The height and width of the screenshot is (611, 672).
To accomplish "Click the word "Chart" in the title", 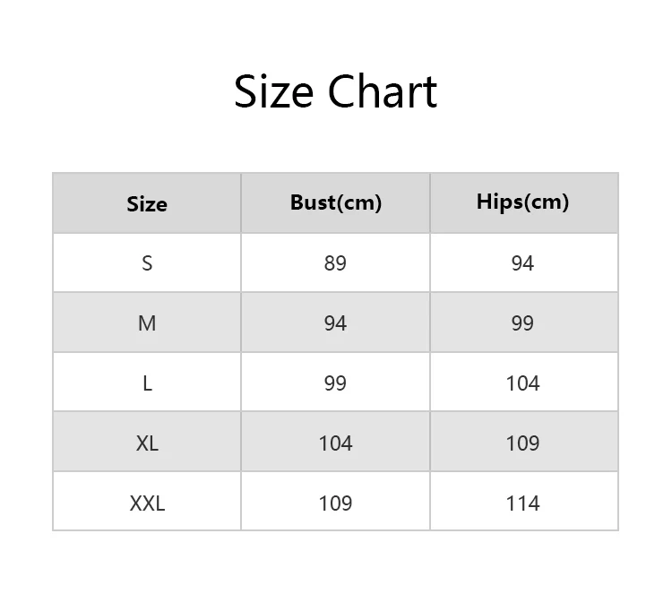I will 382,92.
